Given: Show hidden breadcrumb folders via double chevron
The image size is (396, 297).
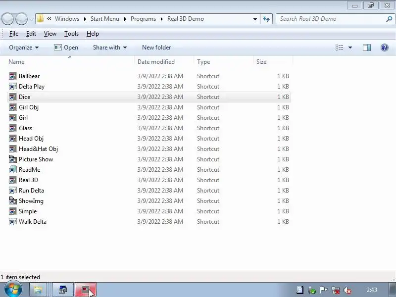Looking at the screenshot, I should click(49, 19).
